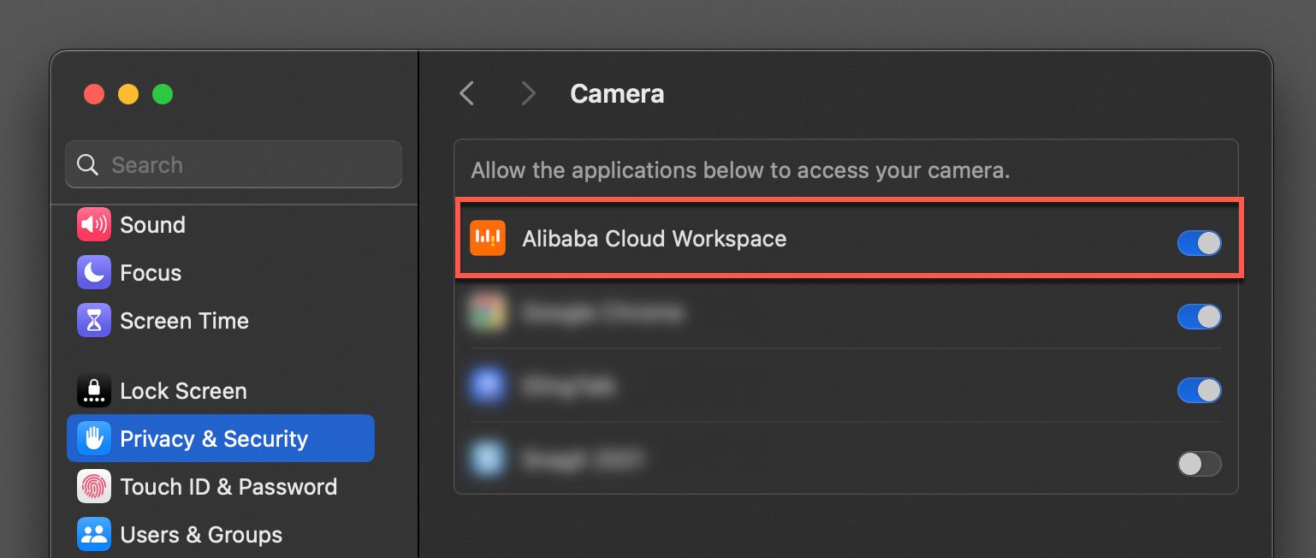Click the DingTalk app icon
1316x558 pixels.
(x=488, y=386)
